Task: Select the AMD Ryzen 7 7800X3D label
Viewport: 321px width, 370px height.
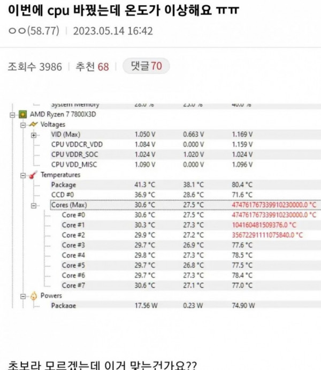Action: coord(63,115)
